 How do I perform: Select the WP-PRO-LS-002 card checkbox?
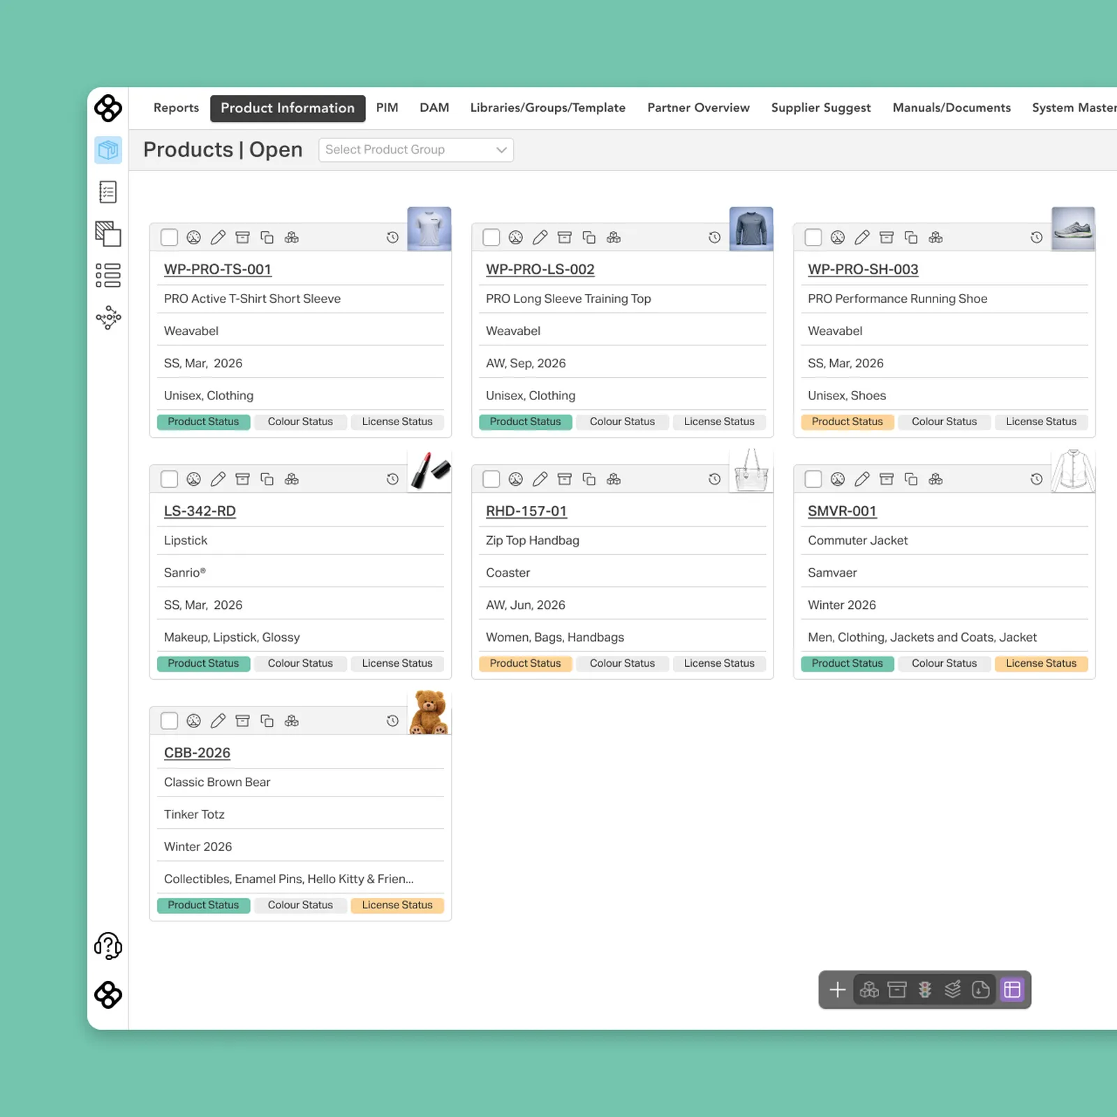pyautogui.click(x=491, y=237)
